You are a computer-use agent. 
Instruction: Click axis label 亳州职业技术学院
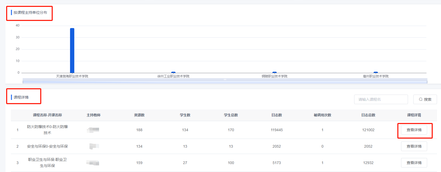tap(376, 76)
